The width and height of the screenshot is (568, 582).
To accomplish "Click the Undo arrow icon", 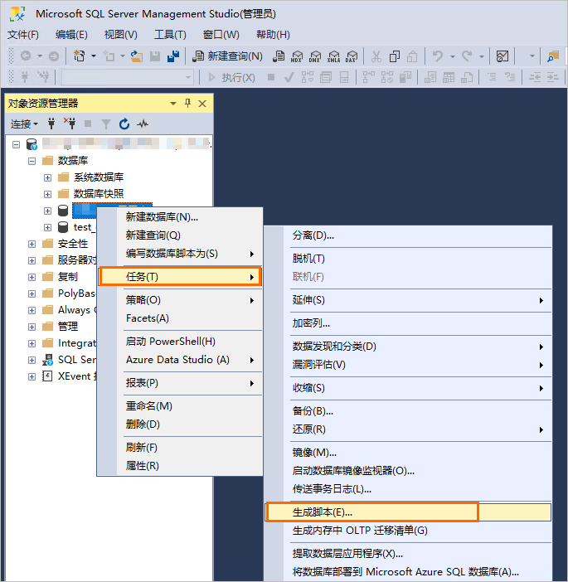I will click(x=438, y=56).
